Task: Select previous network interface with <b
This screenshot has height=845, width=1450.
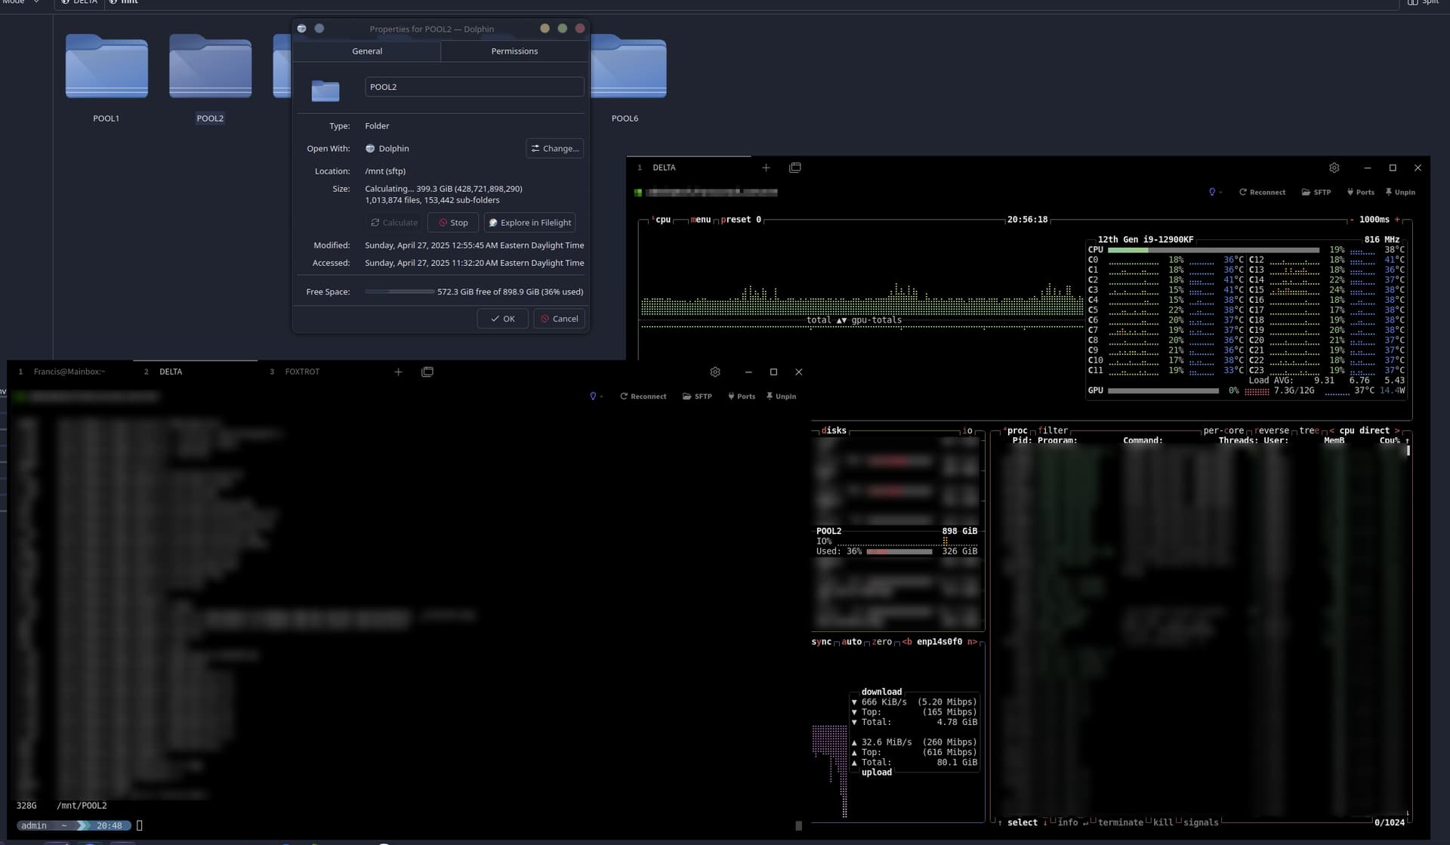Action: point(907,642)
